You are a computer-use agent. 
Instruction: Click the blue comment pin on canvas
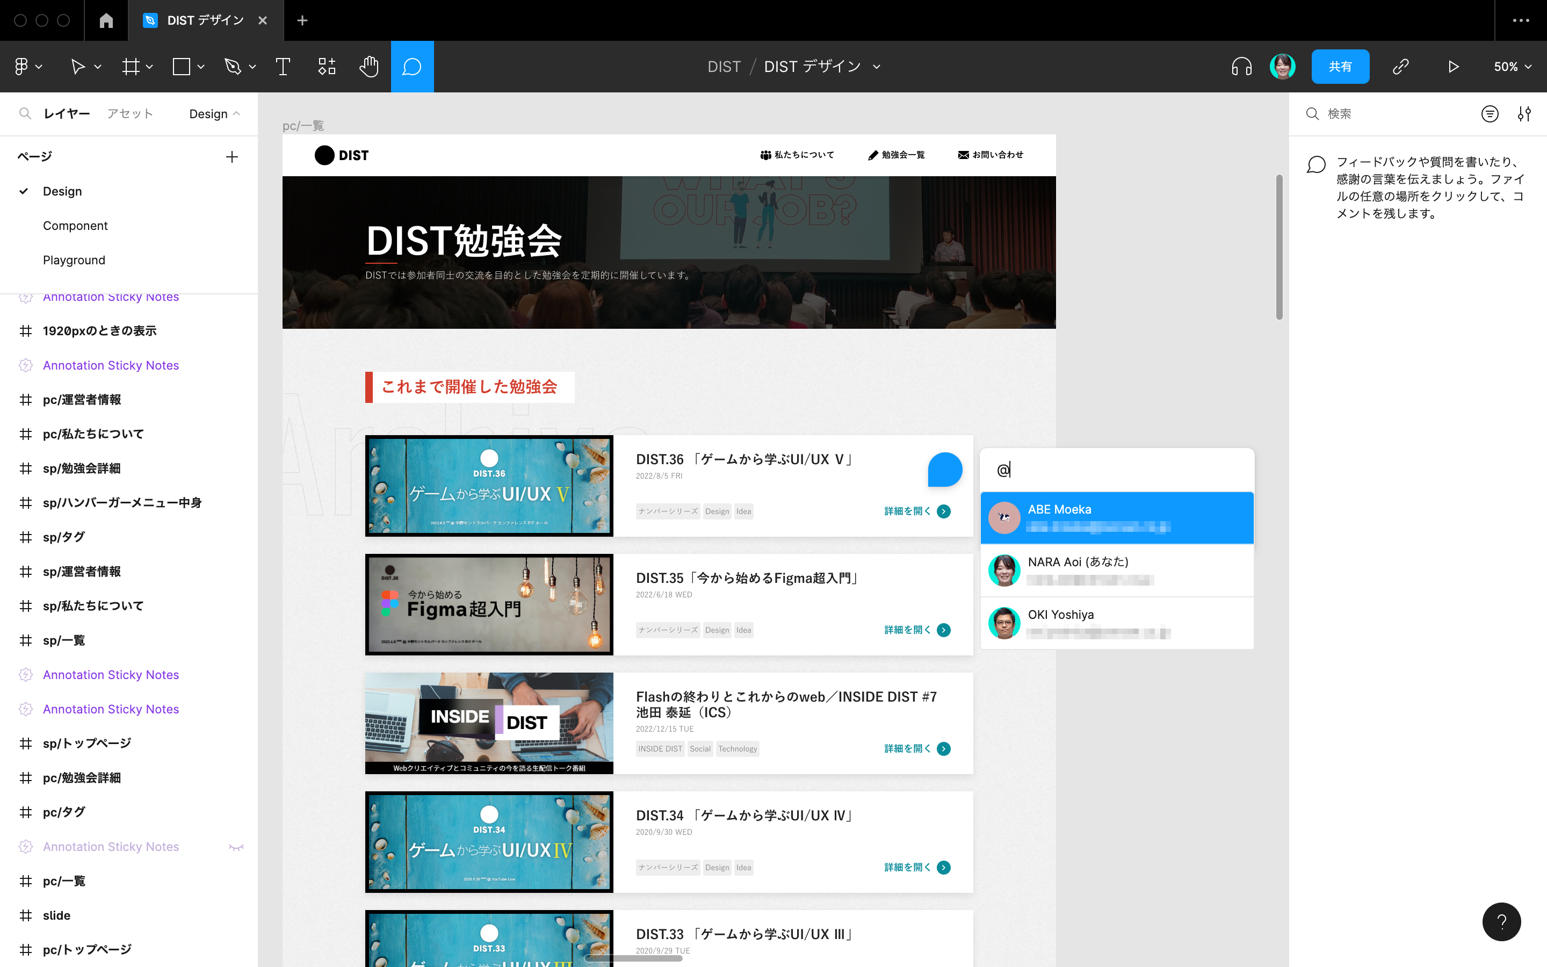tap(945, 470)
